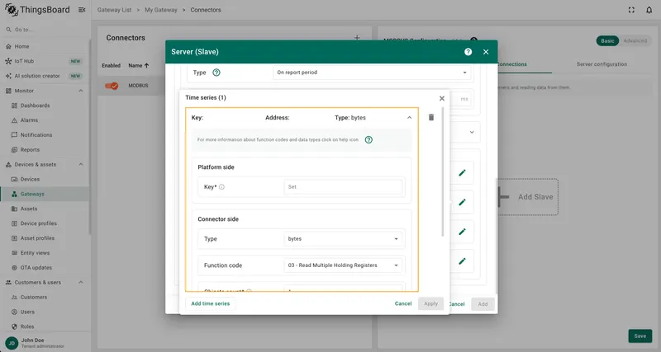Toggle MODBUS connector enabled switch

pos(112,86)
